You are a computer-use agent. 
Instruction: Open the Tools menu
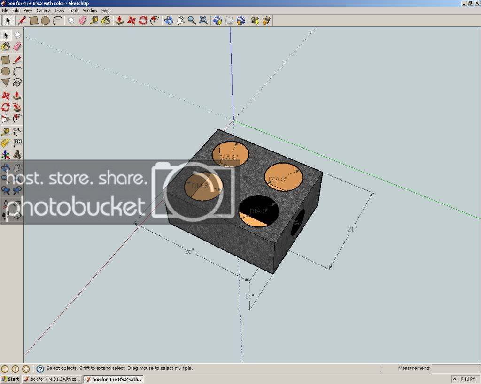74,10
